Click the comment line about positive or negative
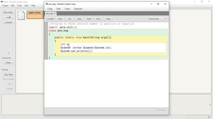The width and height of the screenshot is (213, 119). point(91,24)
